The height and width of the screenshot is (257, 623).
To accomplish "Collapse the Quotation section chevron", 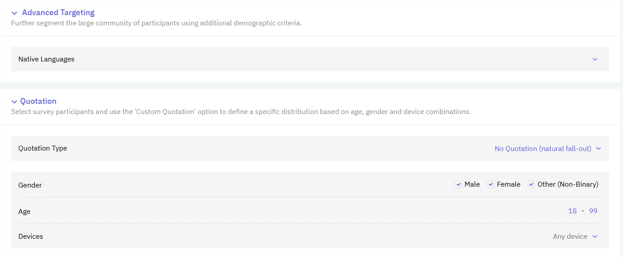I will tap(15, 102).
